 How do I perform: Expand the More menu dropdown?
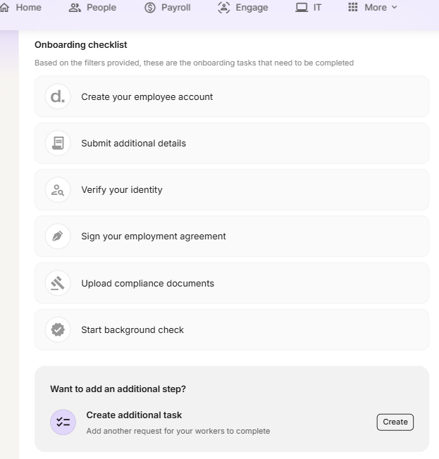coord(373,8)
